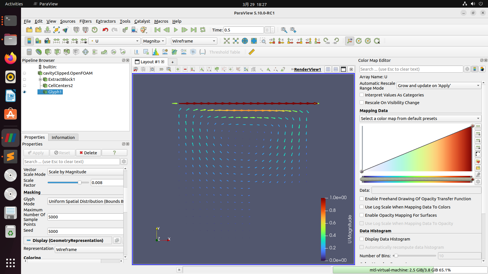488x274 pixels.
Task: Enable Use Log Scale When Mapping Data To Colors
Action: tap(362, 207)
